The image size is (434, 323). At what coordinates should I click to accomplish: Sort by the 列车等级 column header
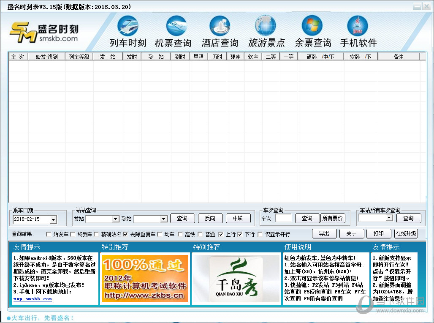[79, 57]
